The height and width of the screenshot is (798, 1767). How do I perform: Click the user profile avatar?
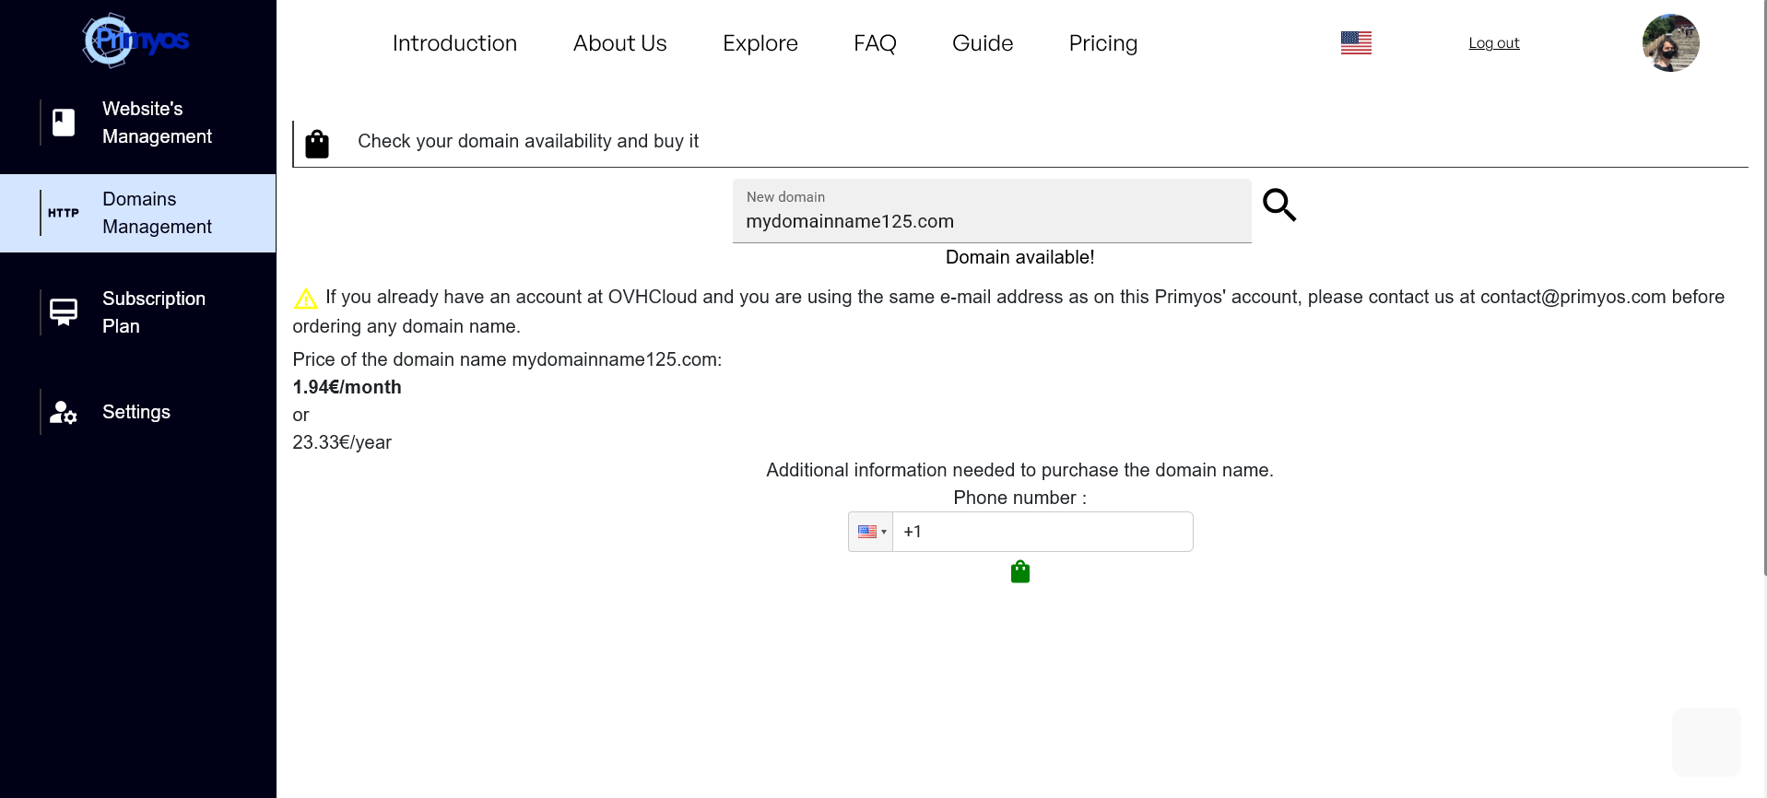tap(1670, 43)
